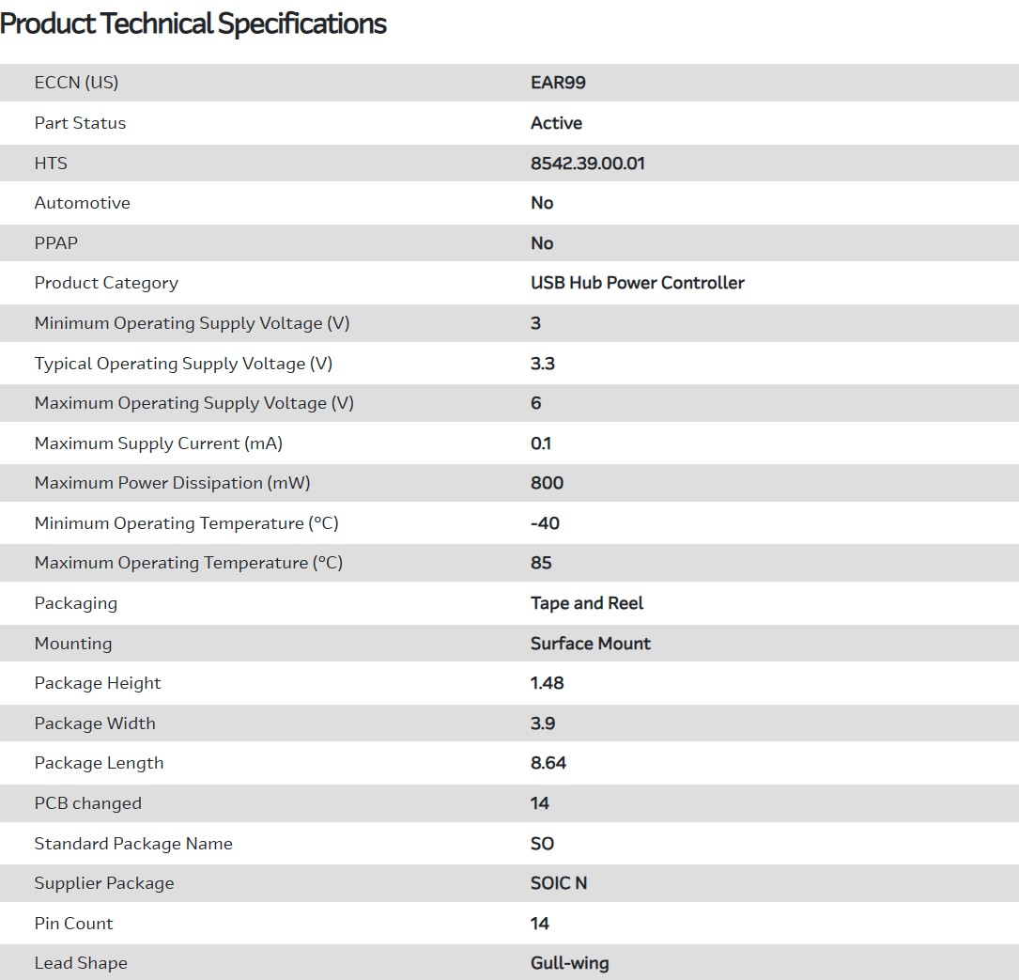
Task: Click the Maximum Operating Supply Voltage label
Action: pyautogui.click(x=193, y=403)
